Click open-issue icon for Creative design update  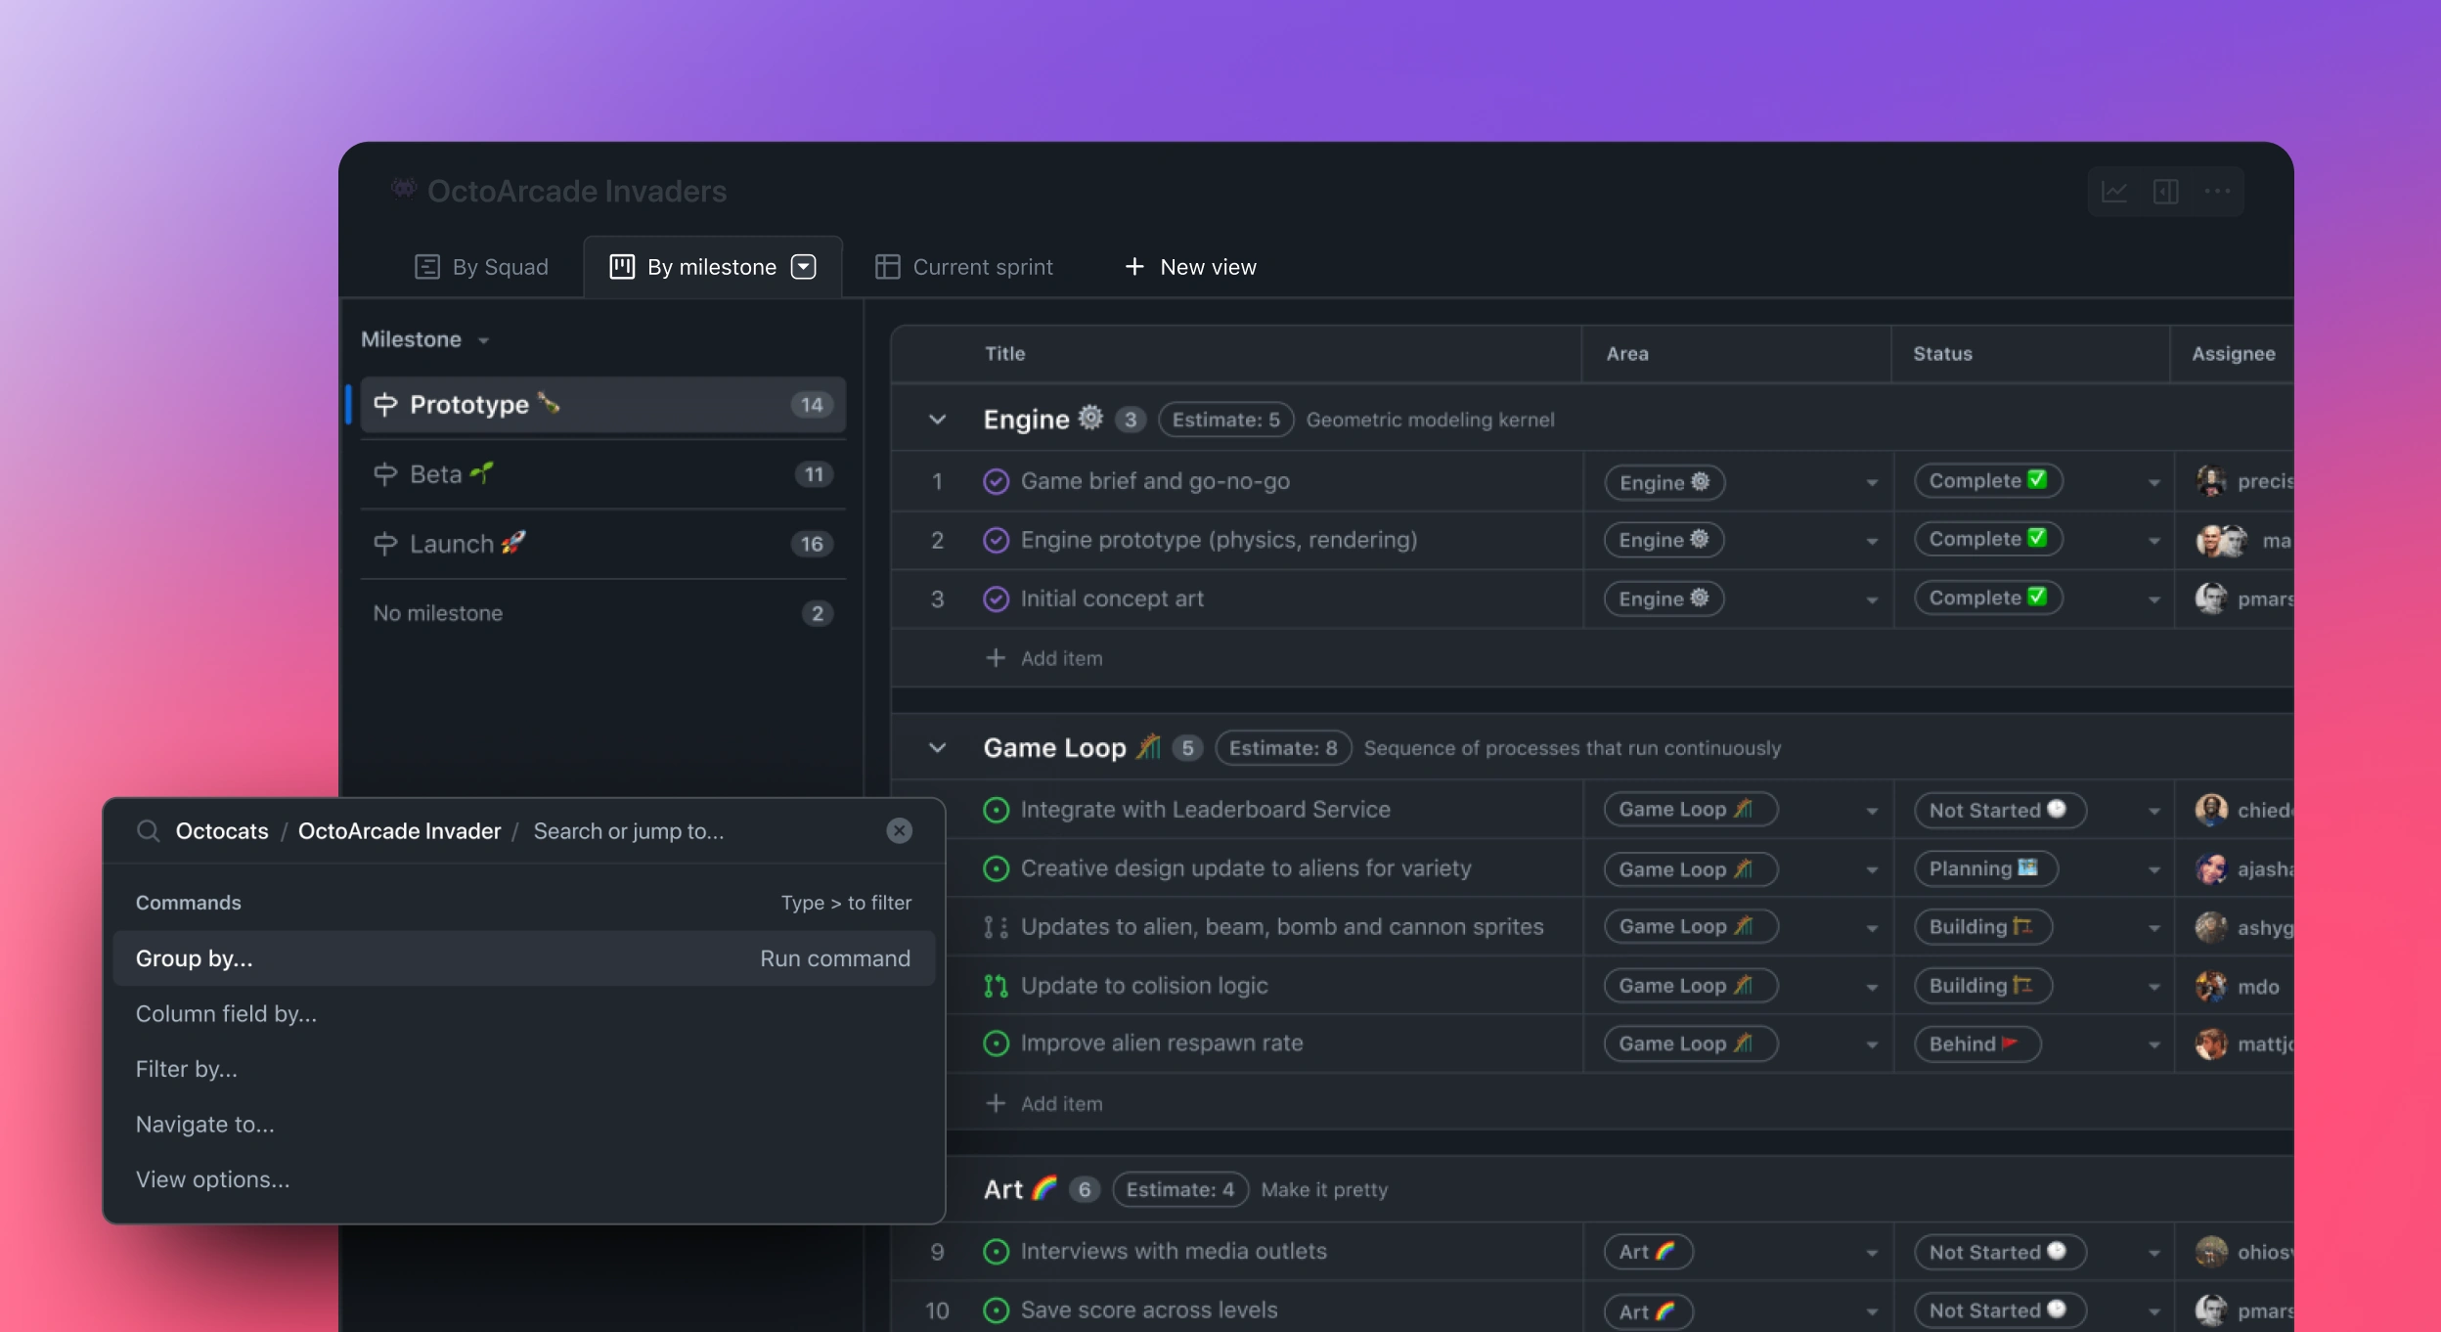click(x=996, y=868)
